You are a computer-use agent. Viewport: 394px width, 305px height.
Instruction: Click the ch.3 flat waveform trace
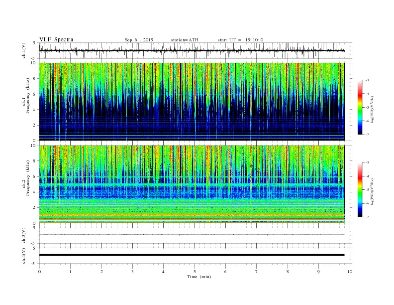coord(192,235)
